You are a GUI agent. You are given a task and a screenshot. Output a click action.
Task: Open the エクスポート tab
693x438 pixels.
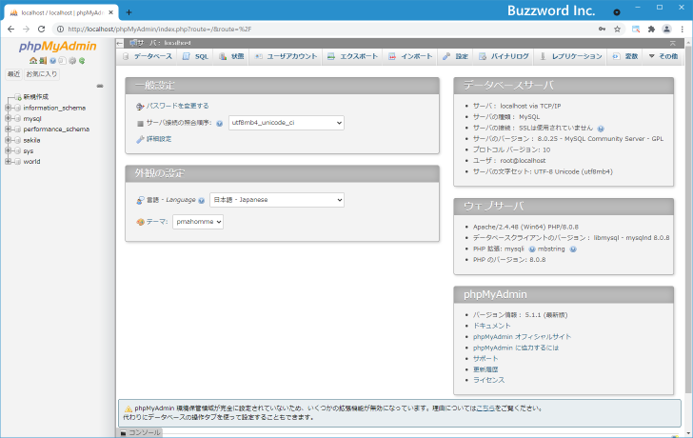click(x=352, y=56)
